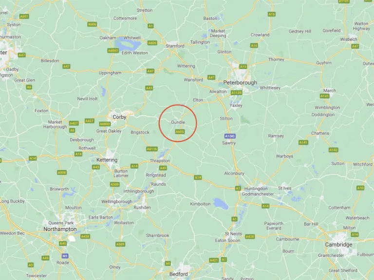The height and width of the screenshot is (280, 374).
Task: Click the A605 road badge below Oundle
Action: [x=180, y=132]
